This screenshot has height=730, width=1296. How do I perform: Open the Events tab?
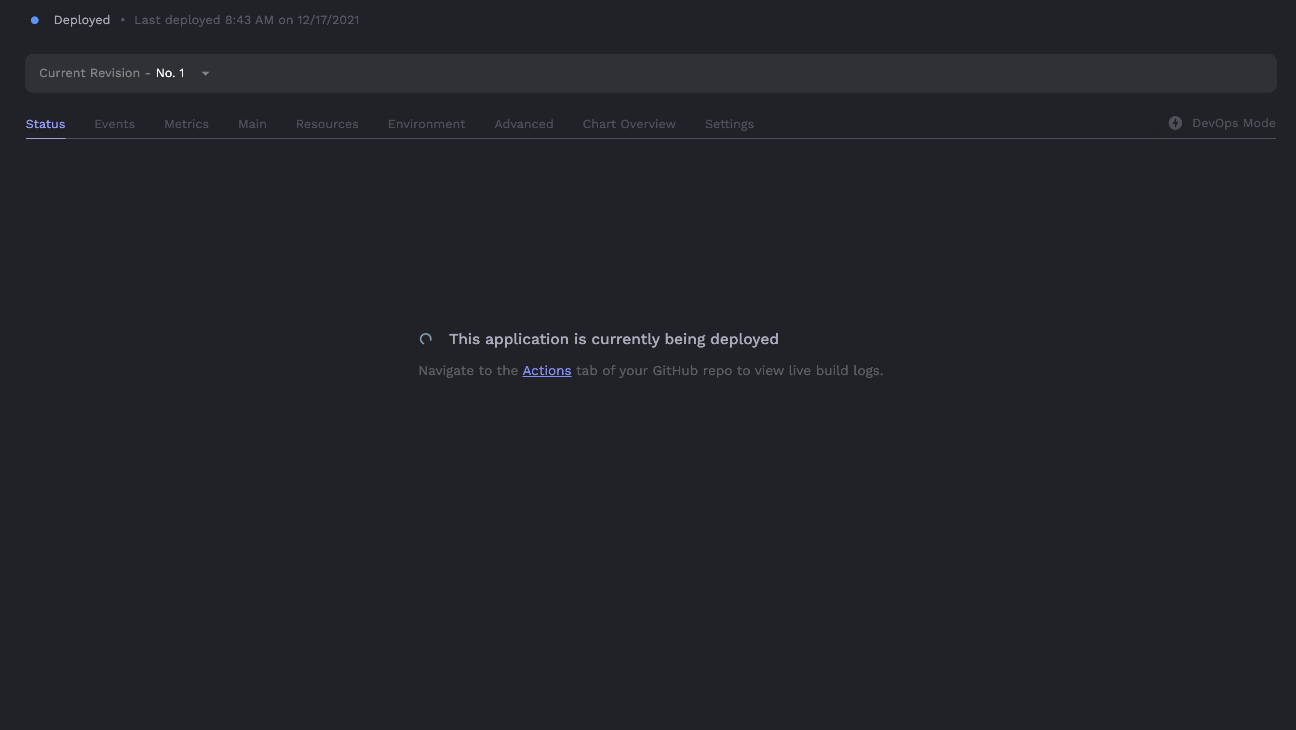[115, 124]
